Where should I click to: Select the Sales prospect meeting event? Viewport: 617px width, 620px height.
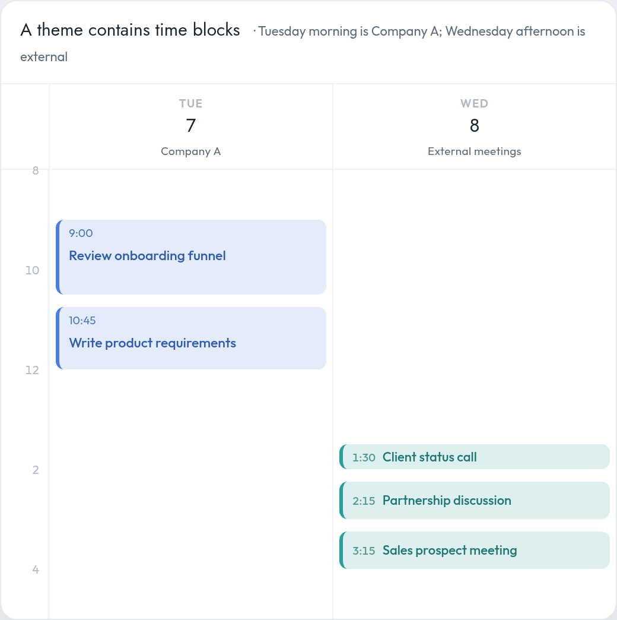click(475, 550)
